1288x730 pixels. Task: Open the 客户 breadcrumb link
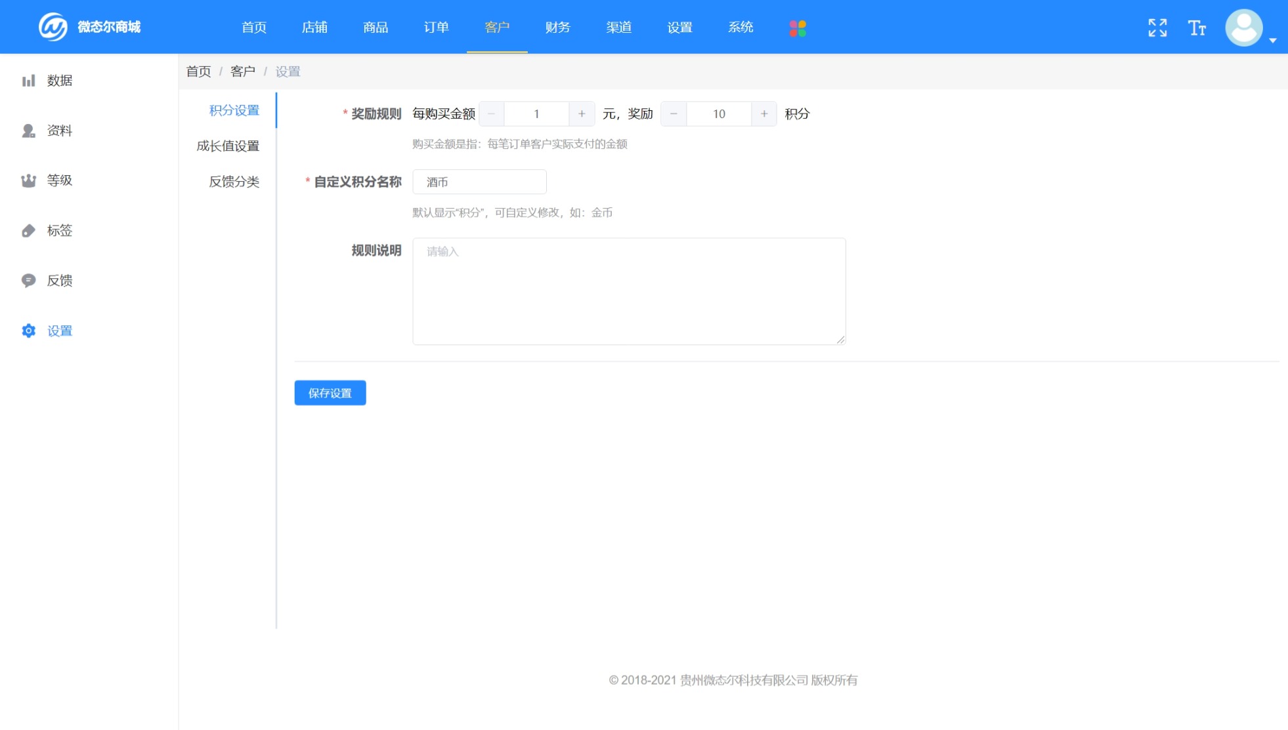point(242,71)
